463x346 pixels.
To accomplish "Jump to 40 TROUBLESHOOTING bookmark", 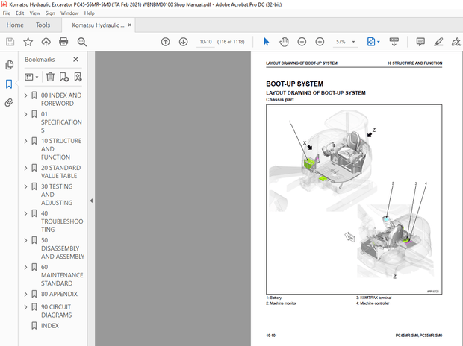I will click(x=62, y=221).
